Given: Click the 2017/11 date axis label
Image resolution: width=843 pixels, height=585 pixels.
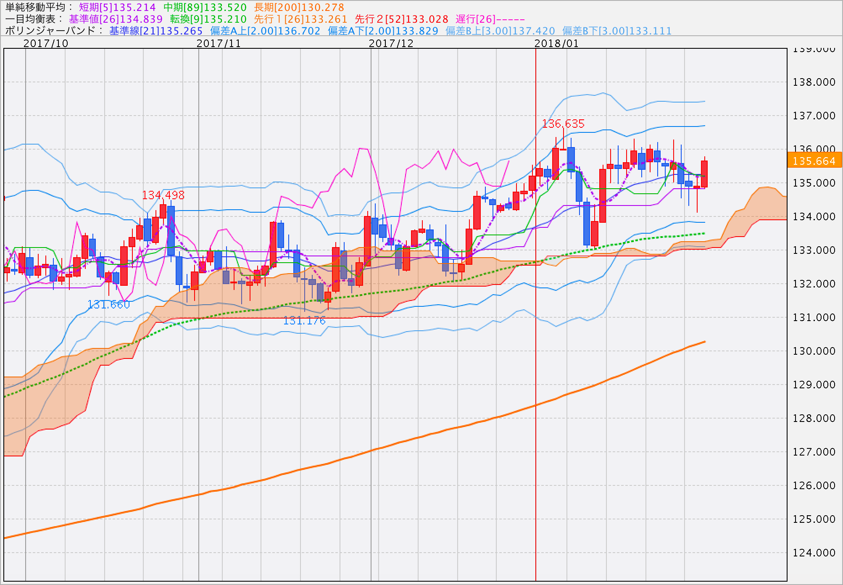Looking at the screenshot, I should [219, 43].
